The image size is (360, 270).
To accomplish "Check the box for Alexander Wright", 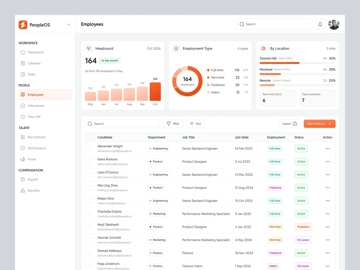I will click(90, 149).
